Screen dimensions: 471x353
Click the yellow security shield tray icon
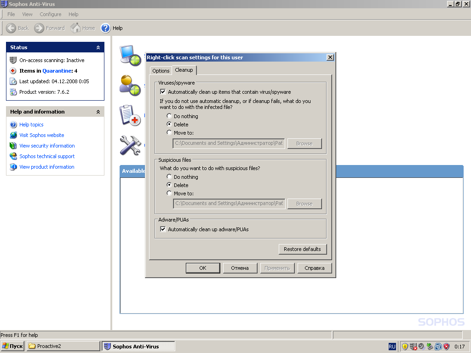405,347
